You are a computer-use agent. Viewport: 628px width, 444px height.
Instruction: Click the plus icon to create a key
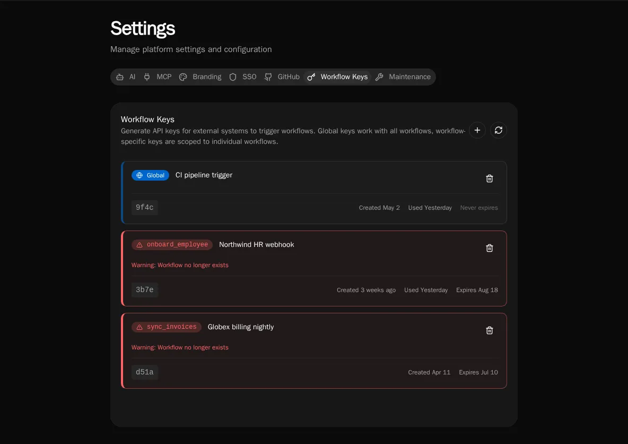[477, 130]
